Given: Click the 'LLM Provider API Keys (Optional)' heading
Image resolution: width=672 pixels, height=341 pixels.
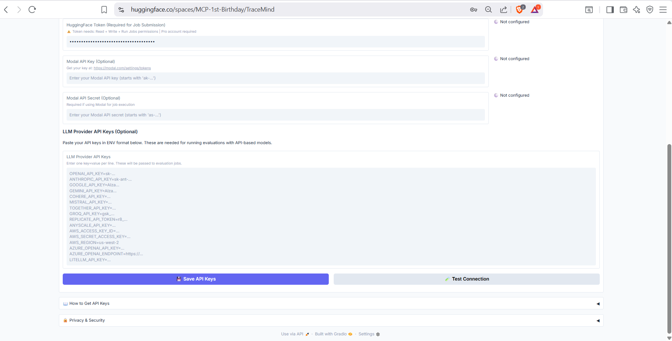Looking at the screenshot, I should (100, 131).
